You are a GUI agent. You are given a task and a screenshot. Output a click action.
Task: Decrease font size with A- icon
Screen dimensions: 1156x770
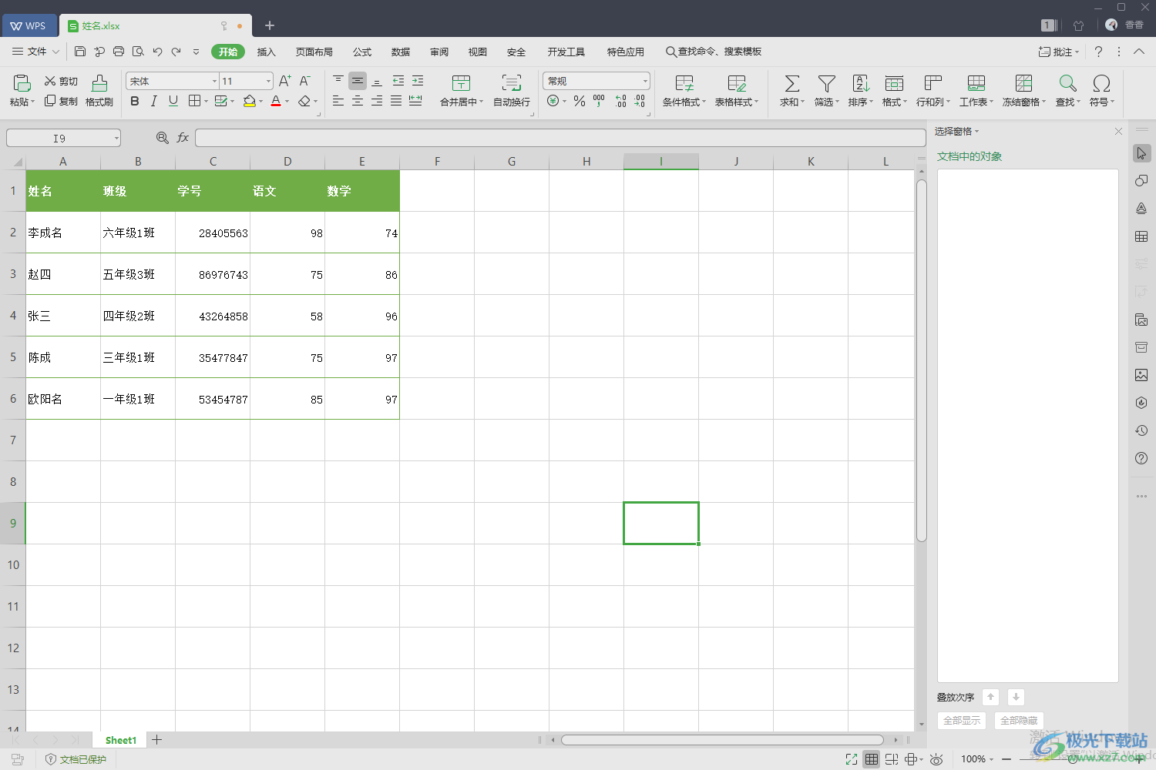pos(305,81)
